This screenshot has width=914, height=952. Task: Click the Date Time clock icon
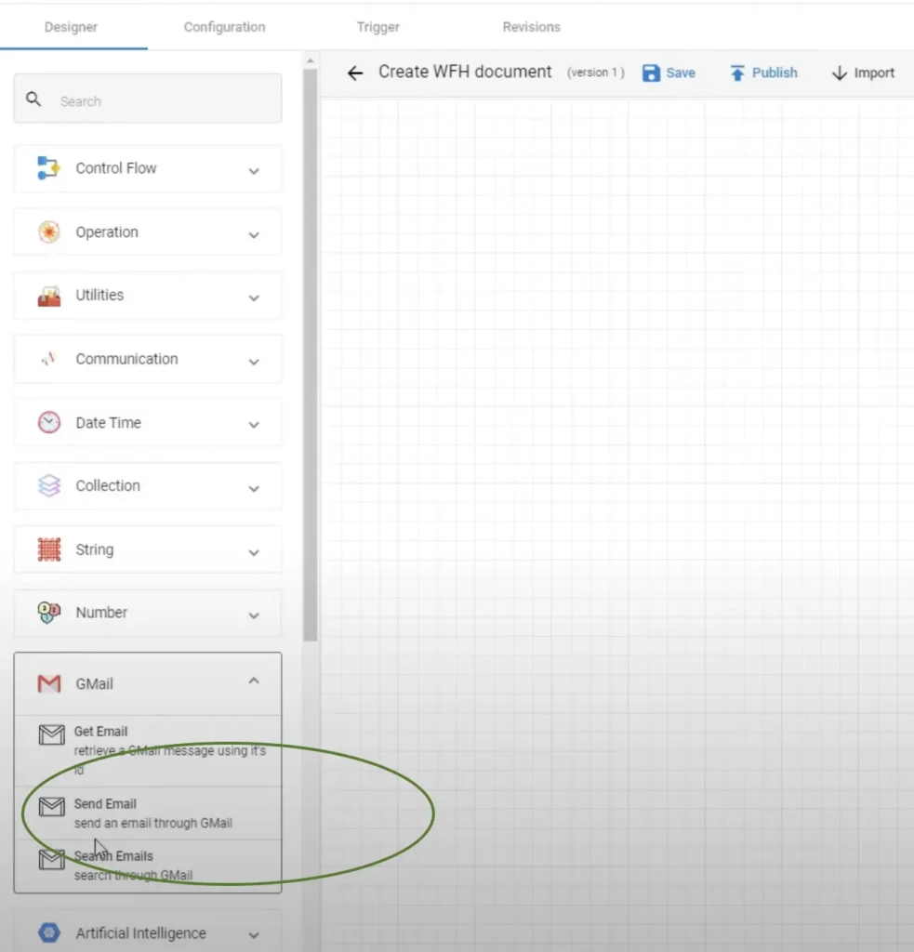48,422
